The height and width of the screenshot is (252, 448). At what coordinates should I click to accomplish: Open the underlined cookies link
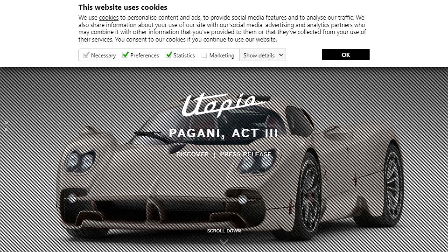pyautogui.click(x=109, y=18)
